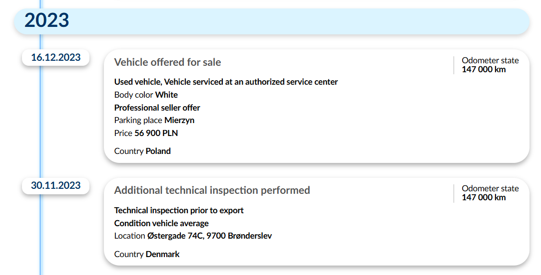Click Professional seller offer text
The image size is (541, 275).
pos(157,108)
